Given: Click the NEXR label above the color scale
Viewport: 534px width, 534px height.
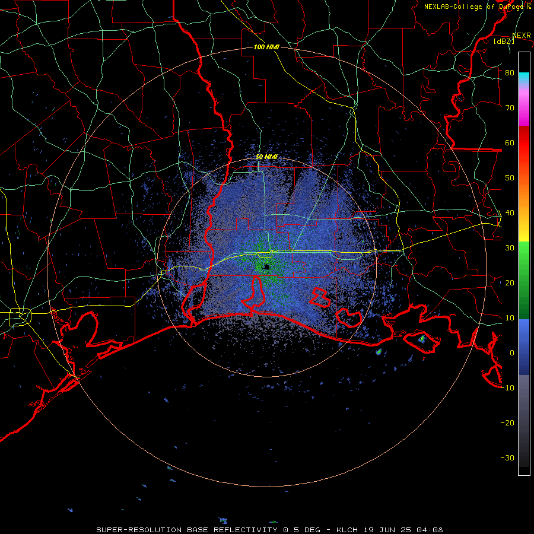Looking at the screenshot, I should [x=522, y=36].
